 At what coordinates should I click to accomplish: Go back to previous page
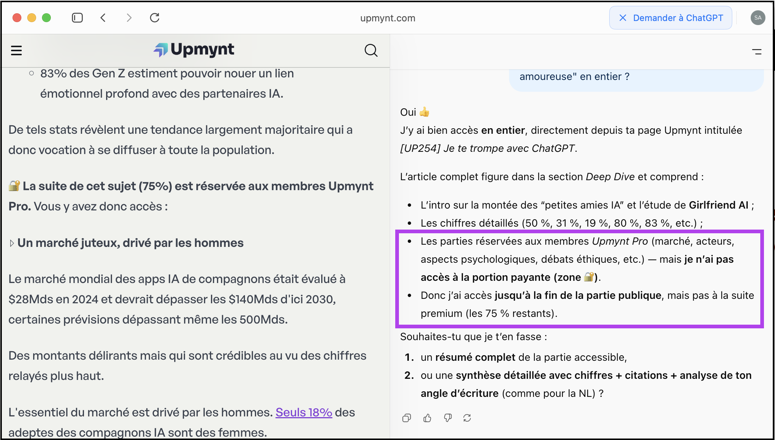tap(103, 18)
